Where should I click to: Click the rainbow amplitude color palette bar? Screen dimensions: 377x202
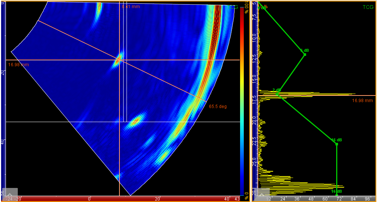click(x=242, y=100)
